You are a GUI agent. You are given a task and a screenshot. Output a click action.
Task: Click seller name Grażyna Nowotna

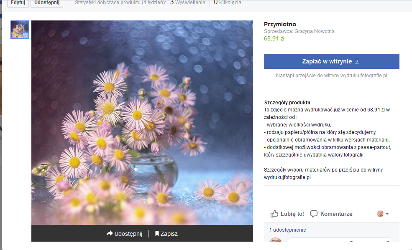[315, 31]
